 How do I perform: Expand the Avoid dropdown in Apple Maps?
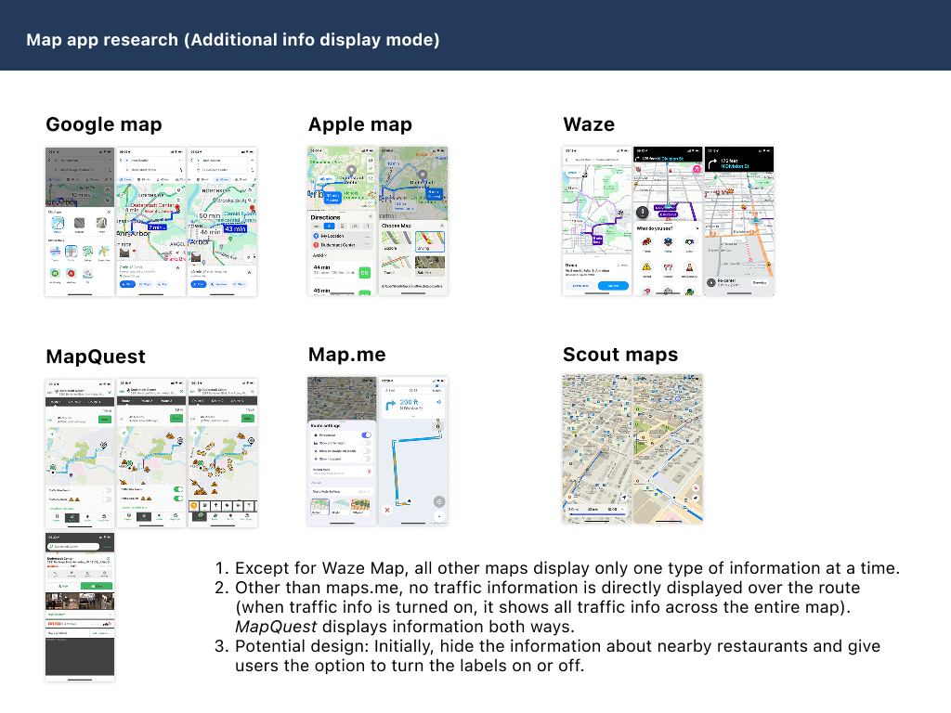point(319,254)
